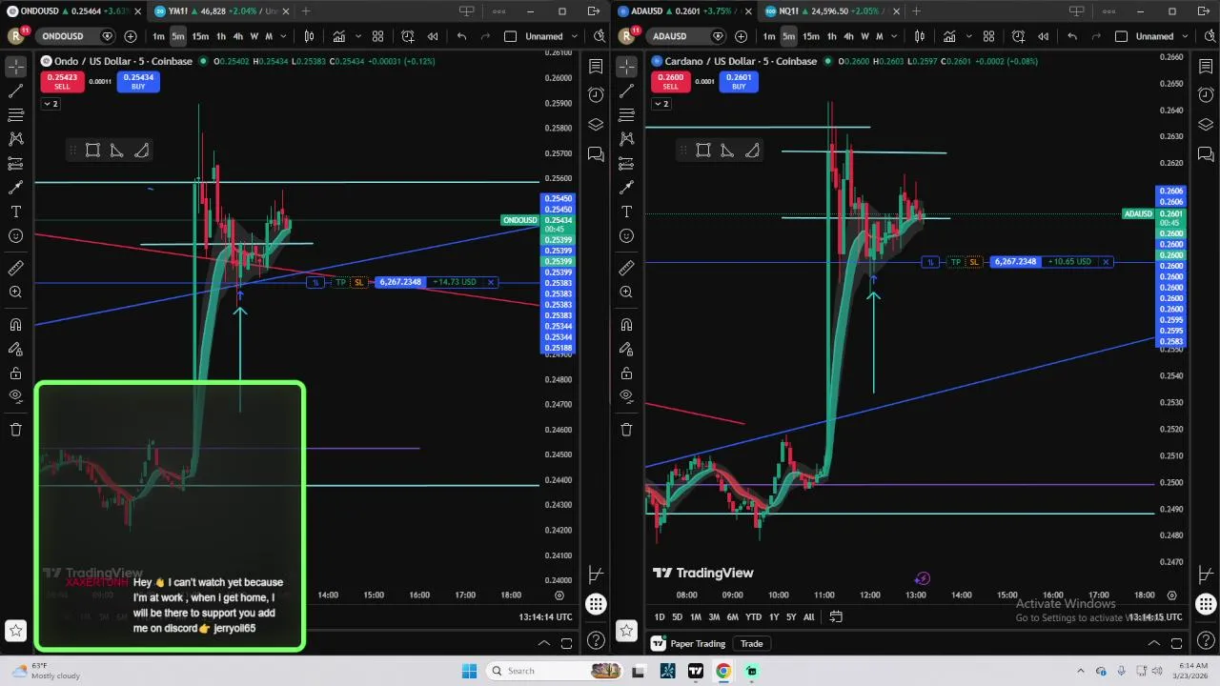The height and width of the screenshot is (686, 1220).
Task: Open chats panel in ONDOUSD right sidebar
Action: 596,153
